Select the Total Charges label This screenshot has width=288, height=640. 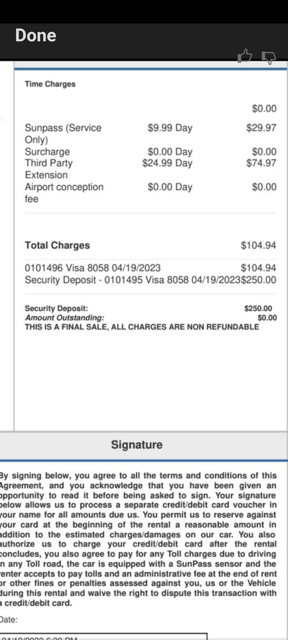tap(58, 246)
